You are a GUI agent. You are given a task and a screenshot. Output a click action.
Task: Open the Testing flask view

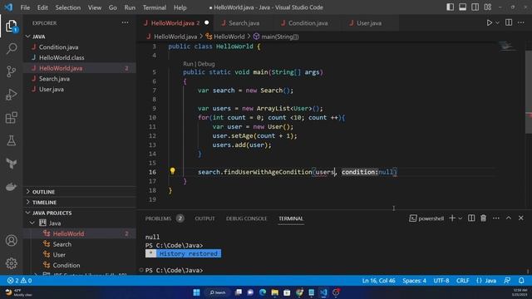tap(11, 140)
